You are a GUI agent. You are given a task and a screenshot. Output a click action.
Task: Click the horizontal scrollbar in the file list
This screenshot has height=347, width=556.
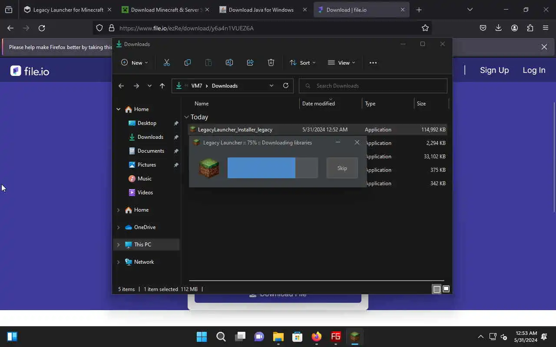(x=316, y=281)
